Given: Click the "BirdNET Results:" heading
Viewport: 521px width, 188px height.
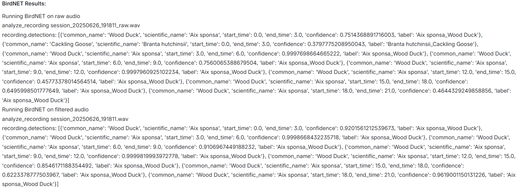Looking at the screenshot, I should 24,3.
